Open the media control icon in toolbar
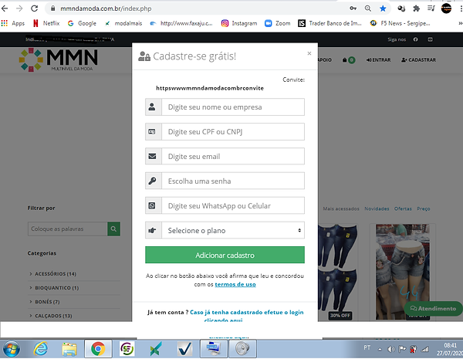Viewport: 463px width, 359px height. (x=431, y=8)
